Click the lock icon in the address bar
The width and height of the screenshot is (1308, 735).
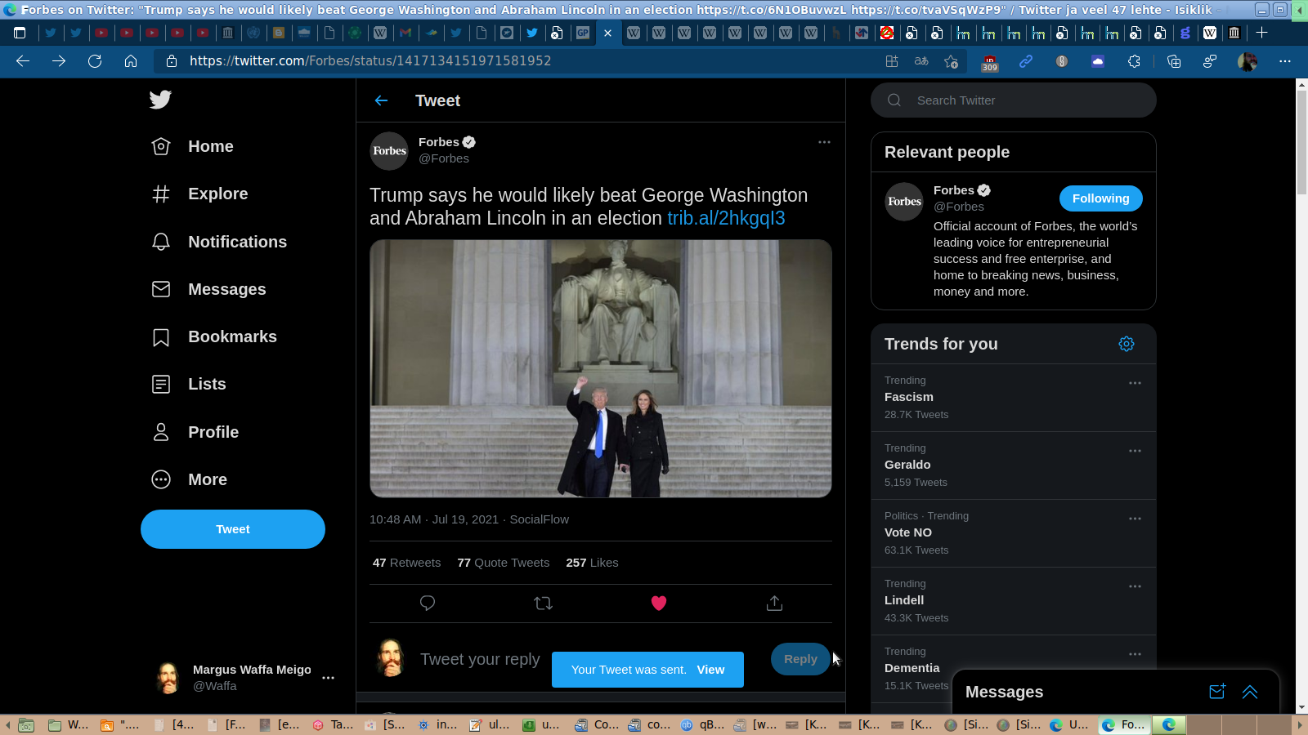[x=172, y=61]
